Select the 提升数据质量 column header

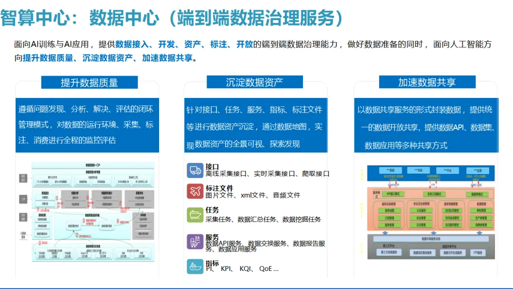point(89,83)
